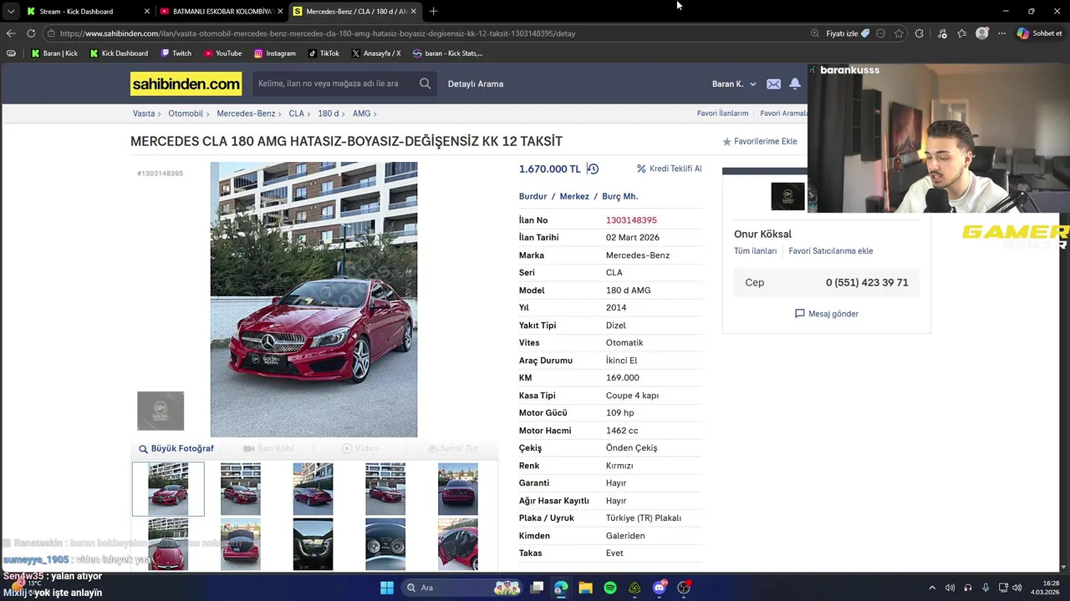Select the steering wheel interior thumbnail
The width and height of the screenshot is (1070, 601).
(x=313, y=544)
